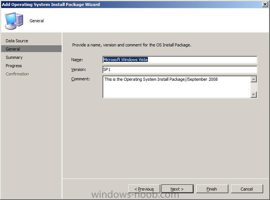Click the wizard title bar text
Screen dimensions: 270x200
[x=51, y=5]
